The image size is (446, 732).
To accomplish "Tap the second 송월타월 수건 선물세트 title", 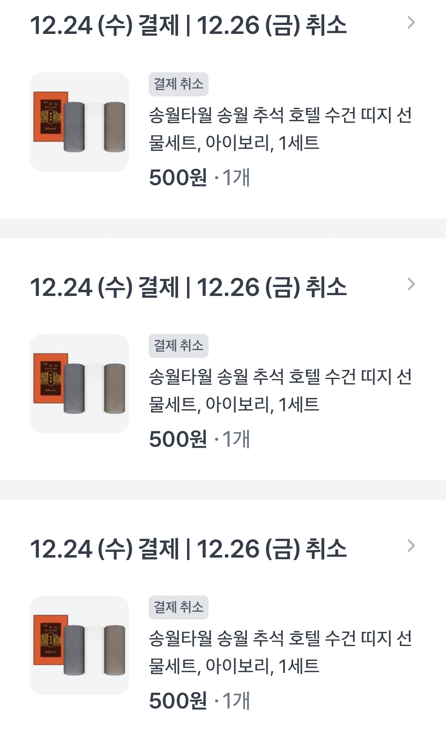I will [280, 390].
